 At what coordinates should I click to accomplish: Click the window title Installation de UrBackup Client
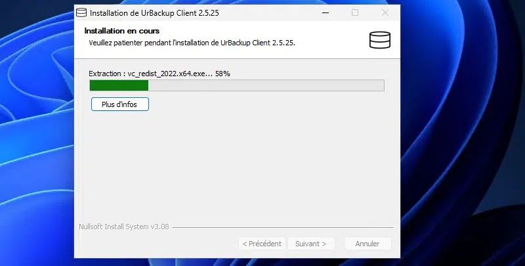coord(154,13)
